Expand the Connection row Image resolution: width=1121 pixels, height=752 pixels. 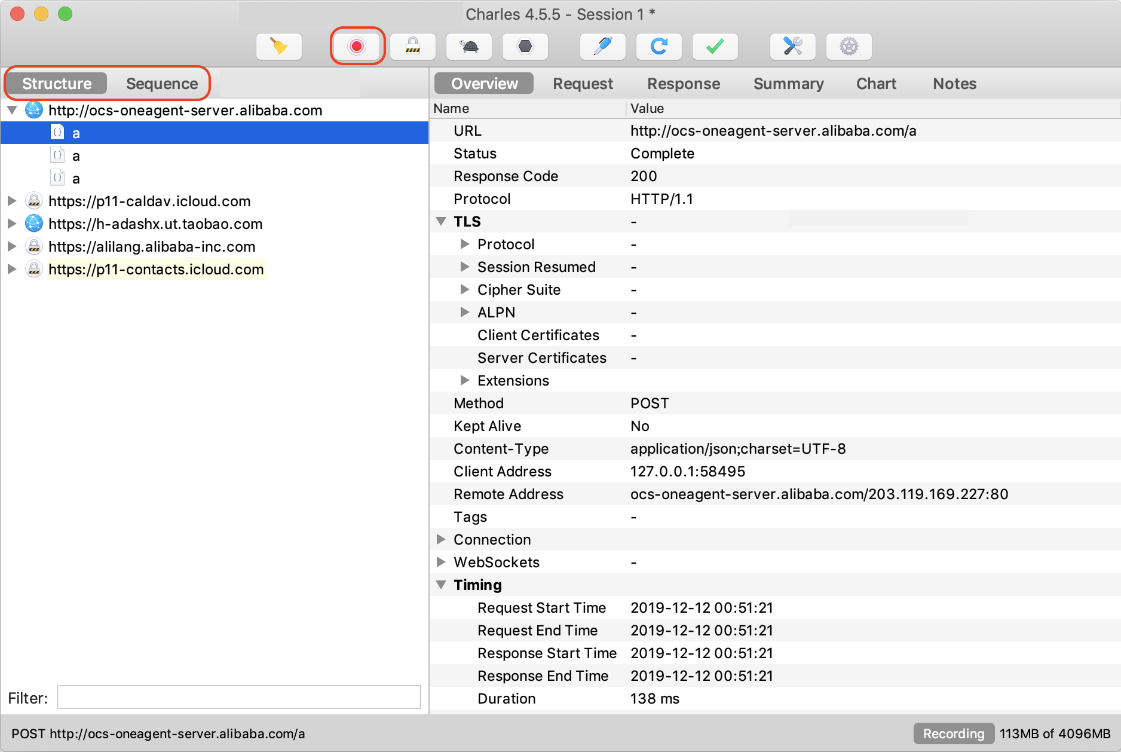coord(441,539)
